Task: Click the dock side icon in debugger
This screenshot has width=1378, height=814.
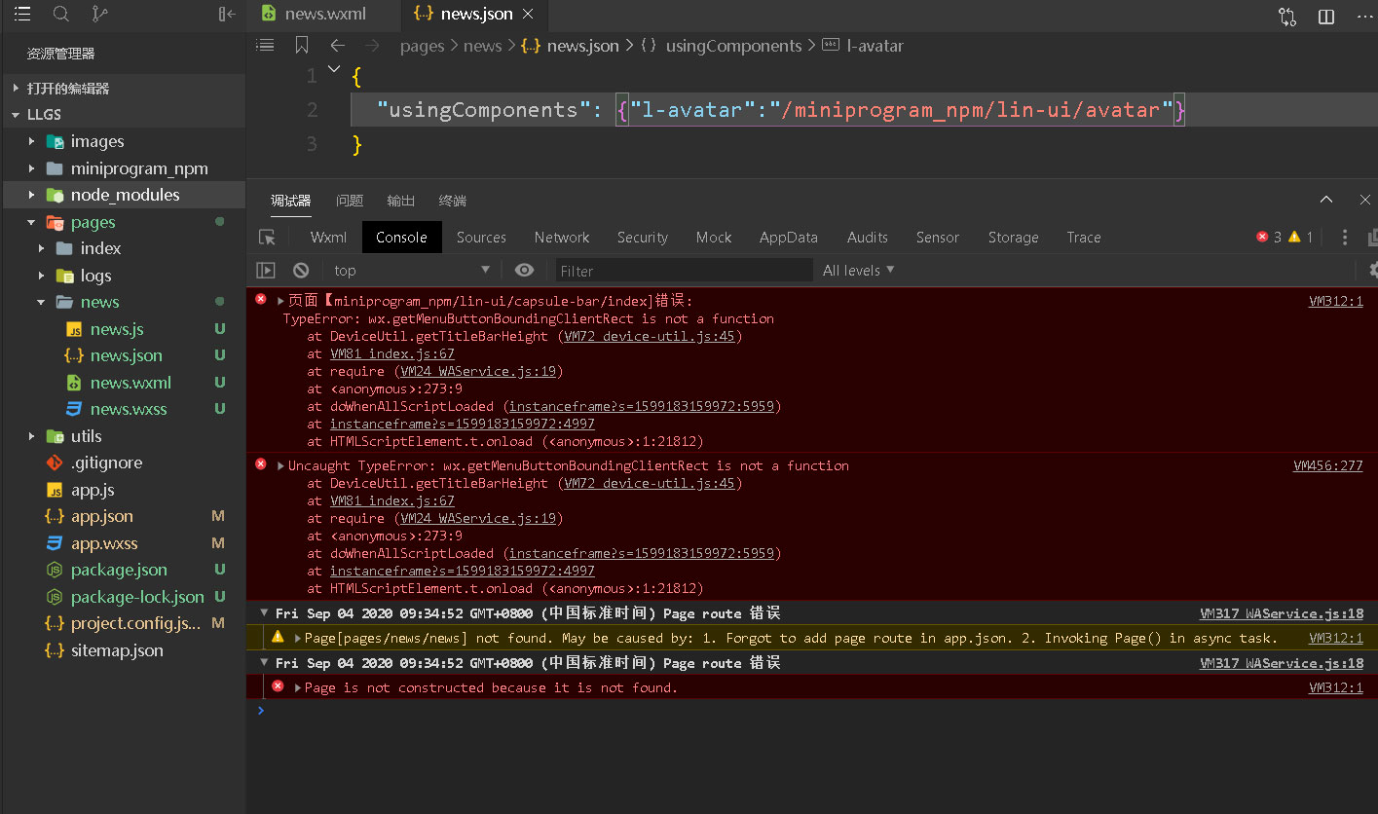Action: pyautogui.click(x=1372, y=237)
